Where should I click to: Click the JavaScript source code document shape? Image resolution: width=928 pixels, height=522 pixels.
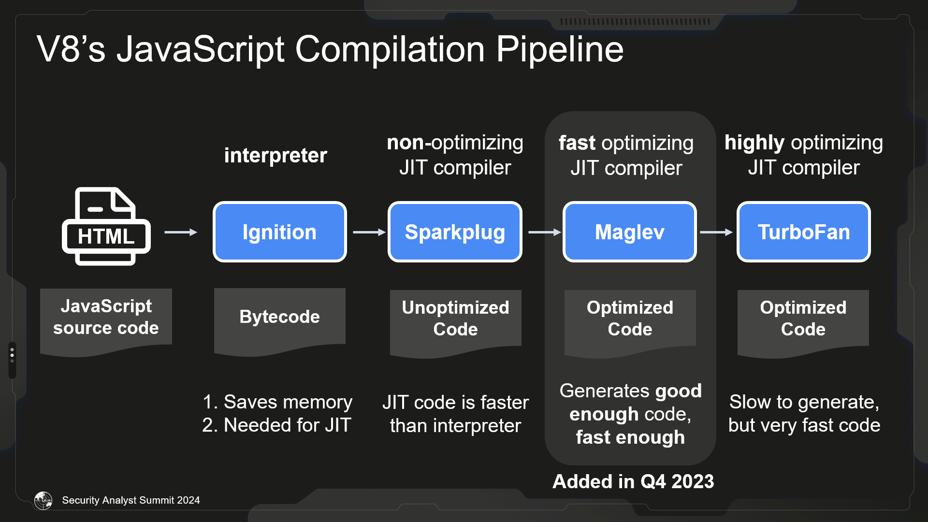point(106,322)
